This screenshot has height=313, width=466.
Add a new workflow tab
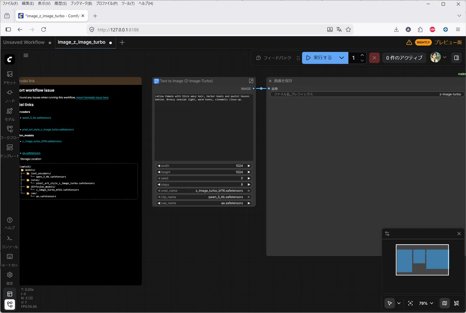click(122, 42)
